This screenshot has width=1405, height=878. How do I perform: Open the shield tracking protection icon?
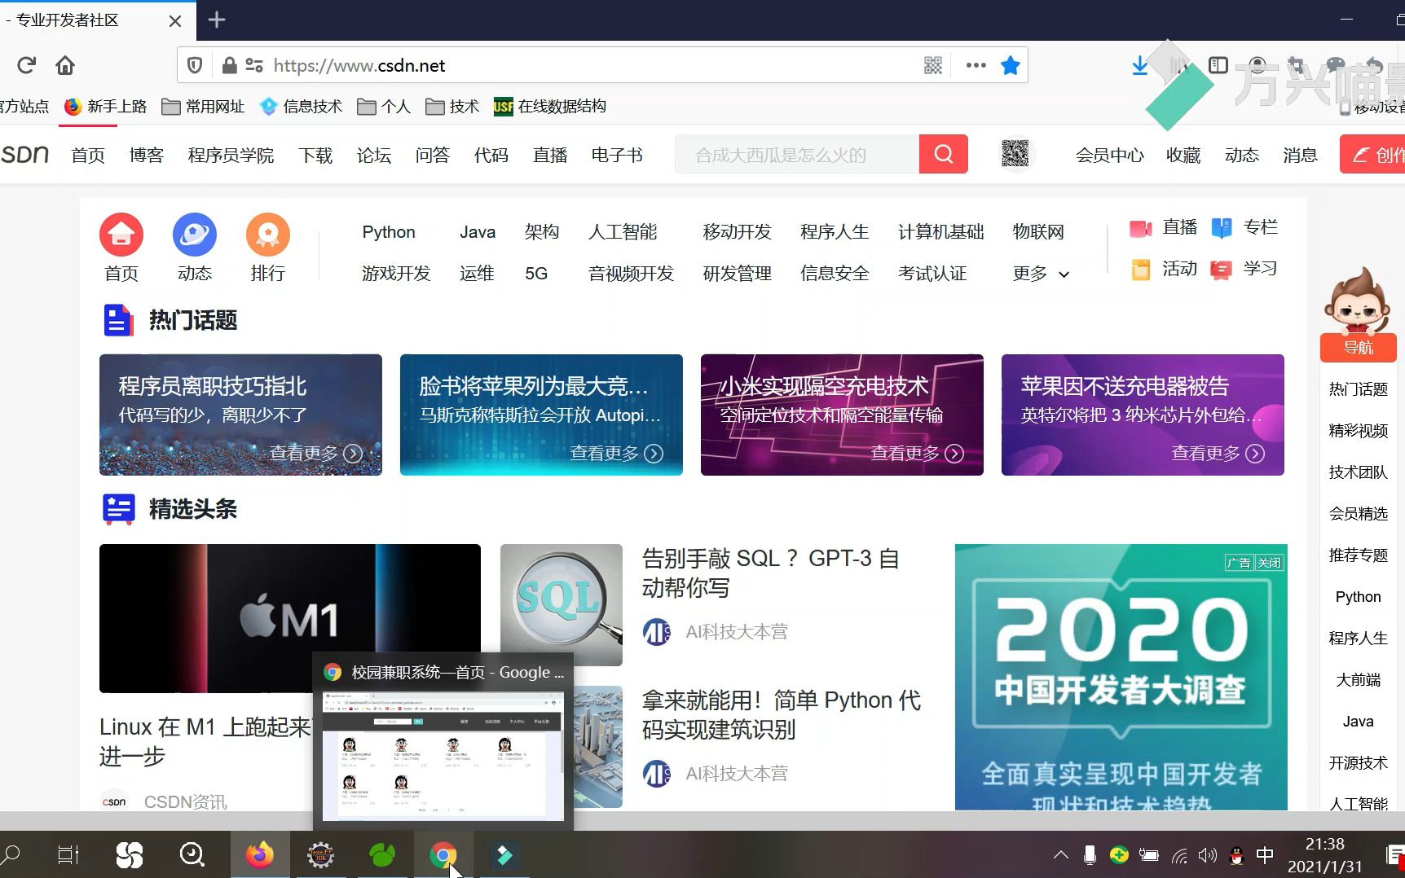click(195, 65)
